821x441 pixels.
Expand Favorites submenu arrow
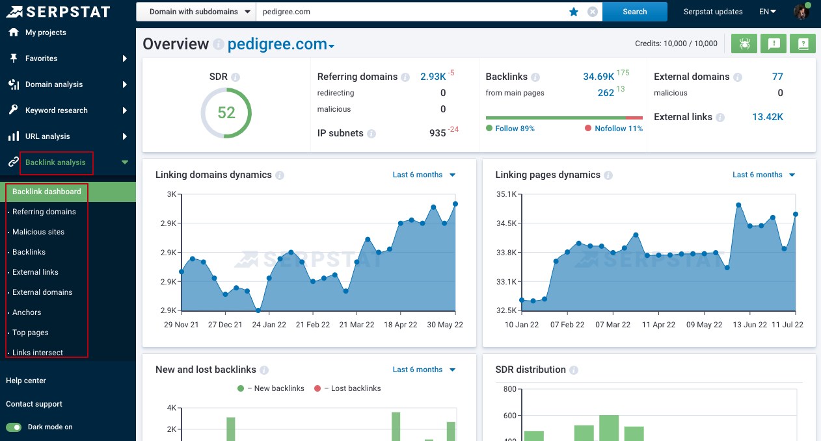[125, 58]
